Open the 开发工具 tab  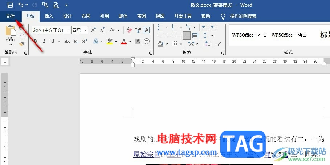[x=183, y=16]
